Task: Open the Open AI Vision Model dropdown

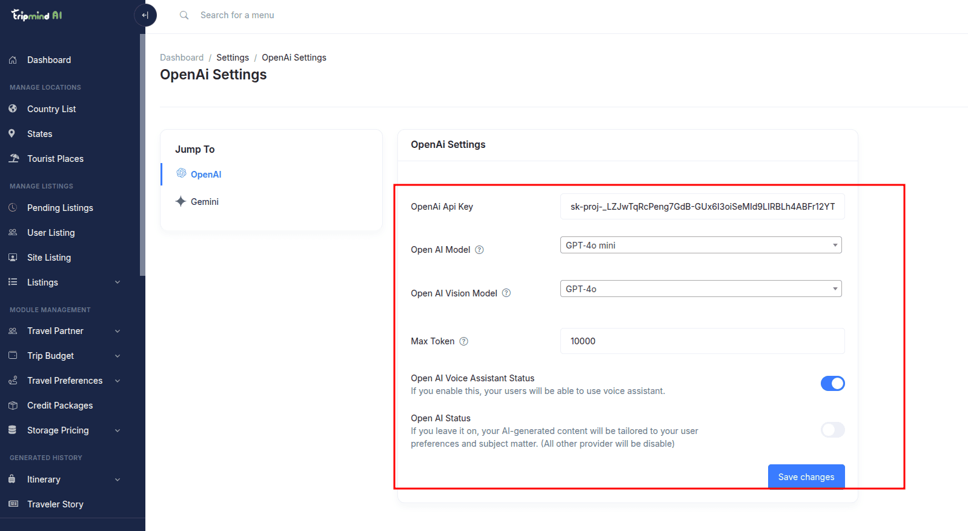Action: (x=701, y=289)
